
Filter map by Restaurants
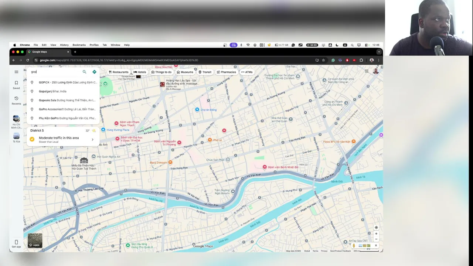click(x=118, y=72)
